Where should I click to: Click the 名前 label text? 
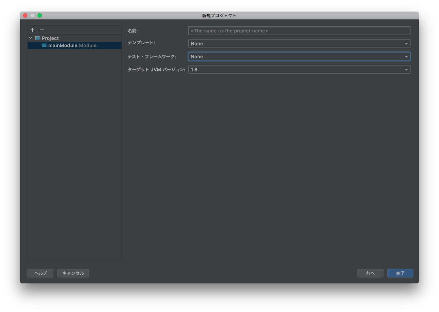tap(133, 31)
